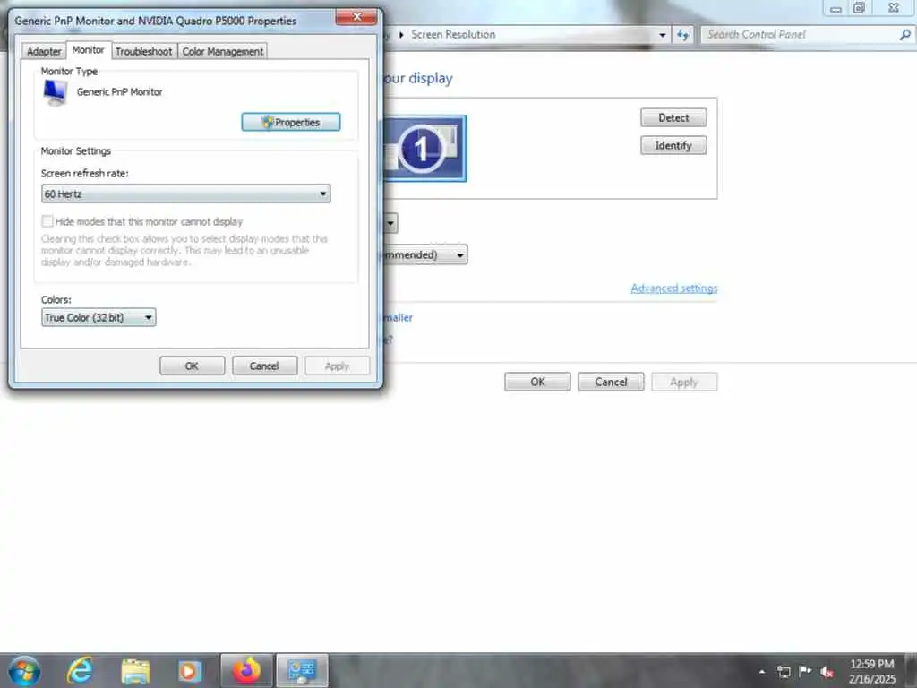The height and width of the screenshot is (688, 917).
Task: Click Apply in the monitor properties dialog
Action: [337, 365]
